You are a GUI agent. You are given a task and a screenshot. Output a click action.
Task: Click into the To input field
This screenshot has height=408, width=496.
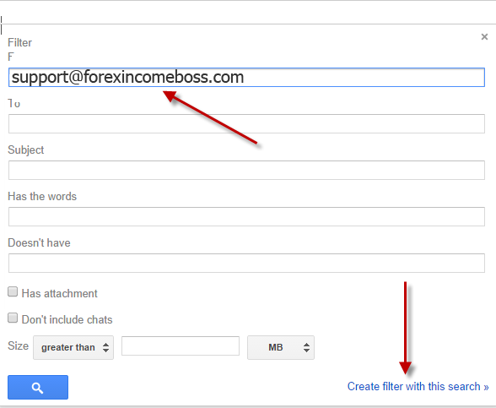246,123
